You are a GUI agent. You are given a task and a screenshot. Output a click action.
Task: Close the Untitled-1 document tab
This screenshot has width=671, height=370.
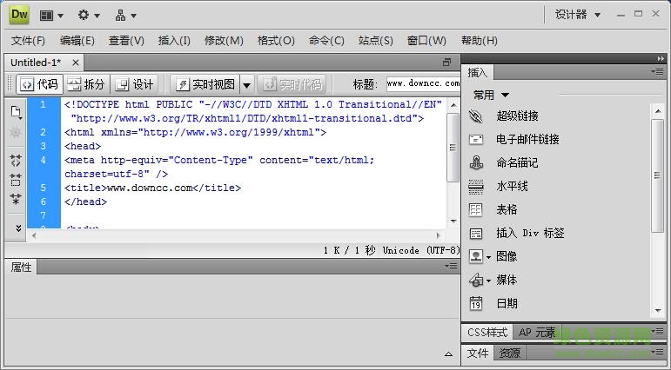[x=76, y=63]
